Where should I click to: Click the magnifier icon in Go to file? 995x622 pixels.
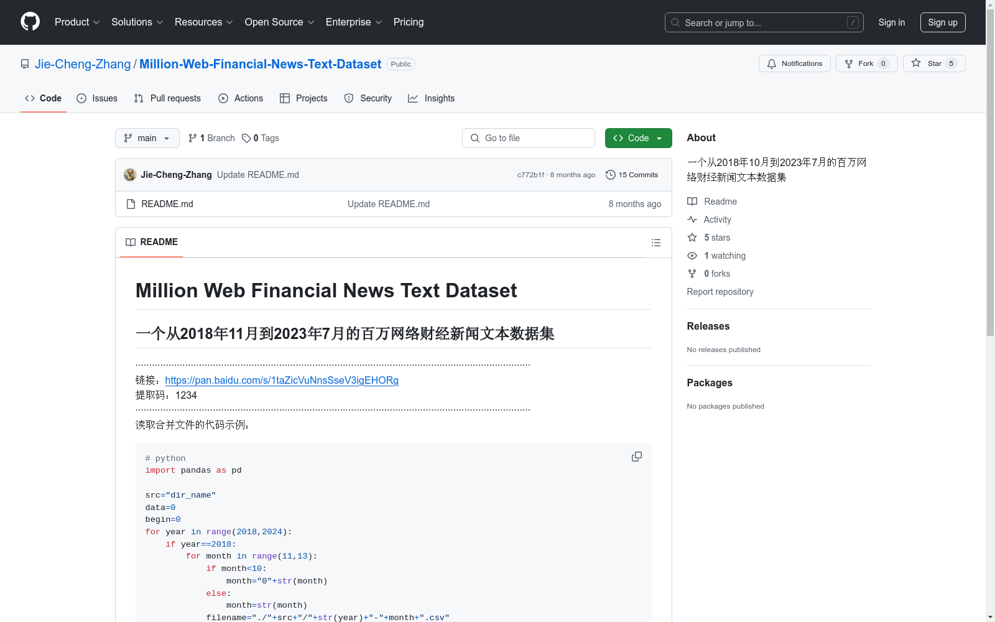(475, 138)
